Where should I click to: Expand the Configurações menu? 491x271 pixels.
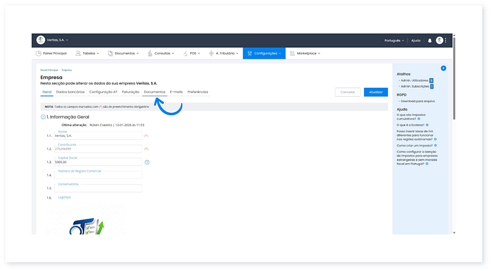click(x=265, y=53)
